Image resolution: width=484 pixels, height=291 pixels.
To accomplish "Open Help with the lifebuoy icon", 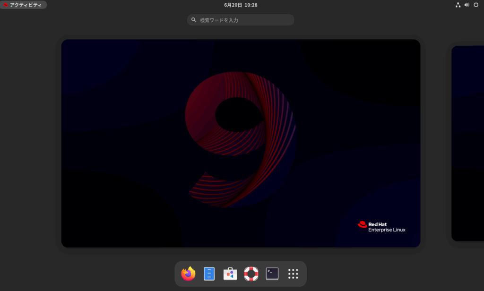I will pos(251,274).
